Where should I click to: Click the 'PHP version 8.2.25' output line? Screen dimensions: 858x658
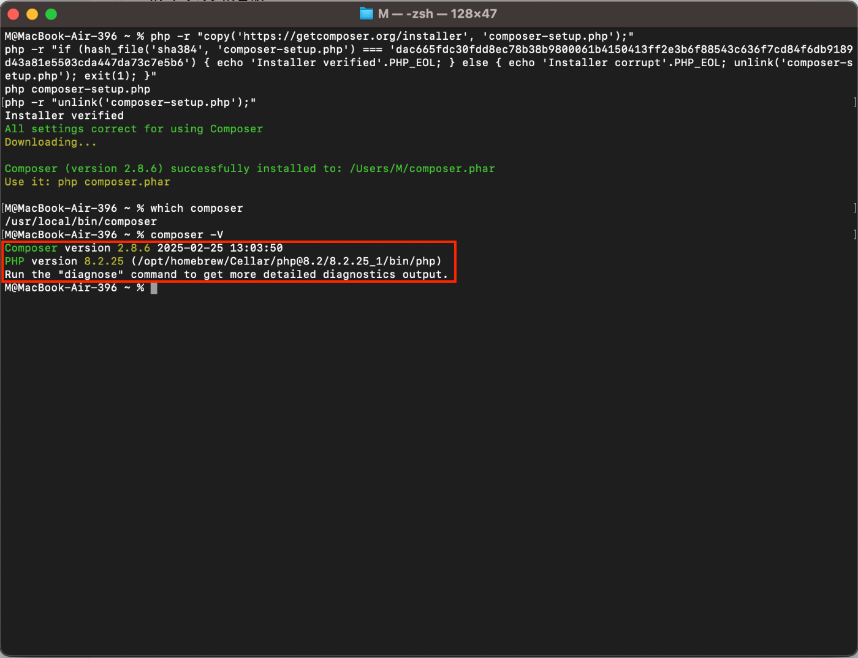pos(223,261)
